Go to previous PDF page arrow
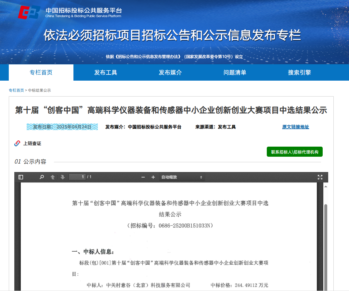 pos(53,177)
